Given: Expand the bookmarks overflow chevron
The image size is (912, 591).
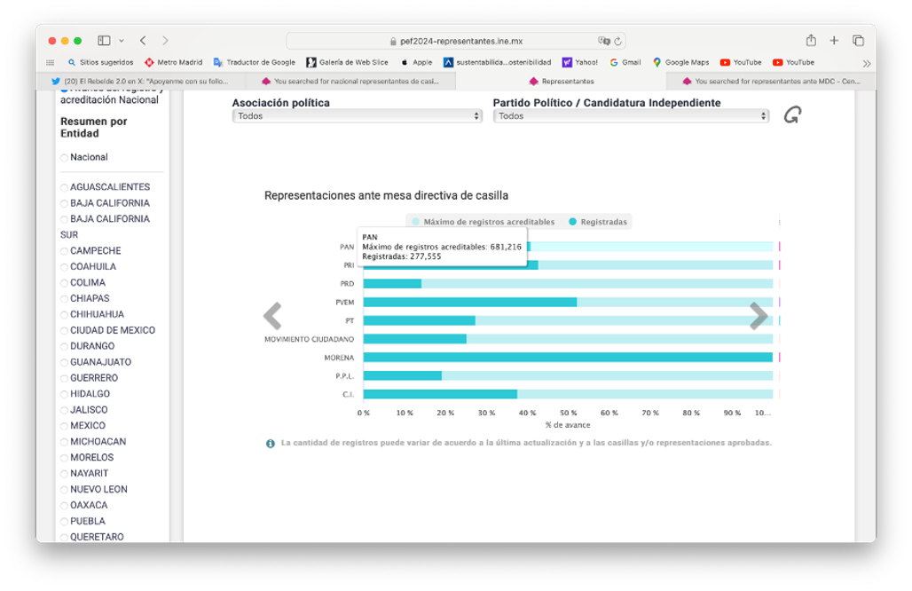Looking at the screenshot, I should [866, 63].
